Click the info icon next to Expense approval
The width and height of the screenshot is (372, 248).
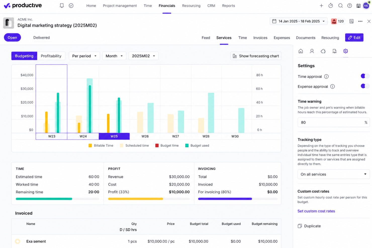(332, 86)
